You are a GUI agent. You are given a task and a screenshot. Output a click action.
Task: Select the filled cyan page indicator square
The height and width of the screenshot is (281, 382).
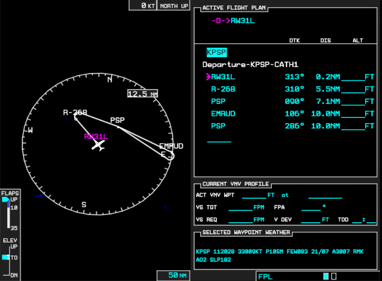[x=326, y=276]
